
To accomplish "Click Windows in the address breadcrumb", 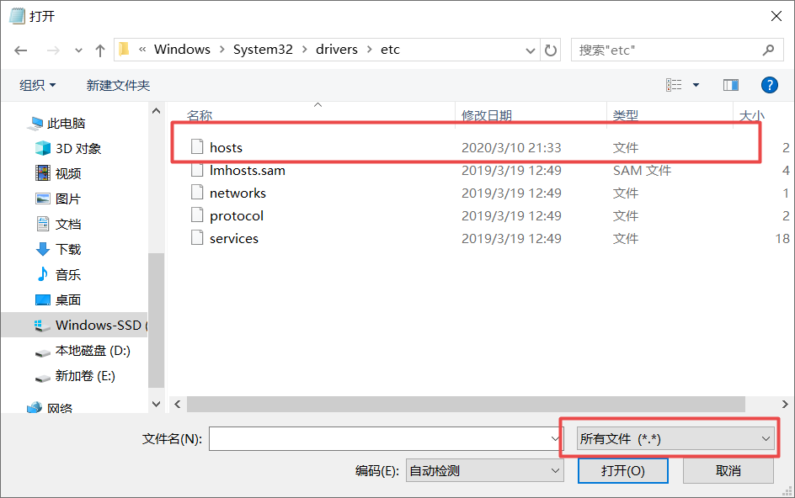I will pyautogui.click(x=182, y=49).
